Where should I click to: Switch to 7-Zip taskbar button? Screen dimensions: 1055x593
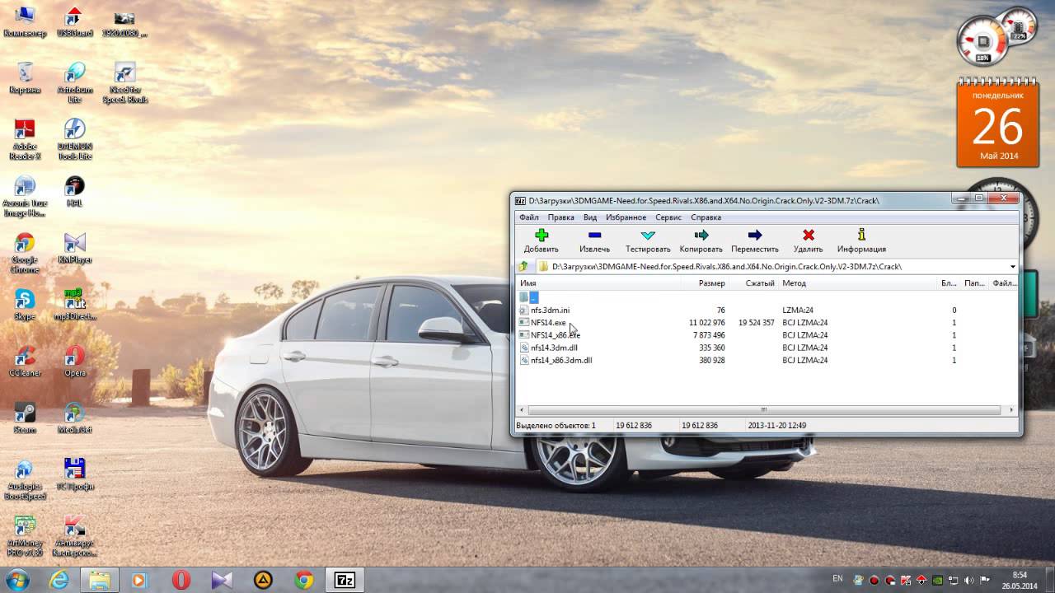(x=345, y=580)
